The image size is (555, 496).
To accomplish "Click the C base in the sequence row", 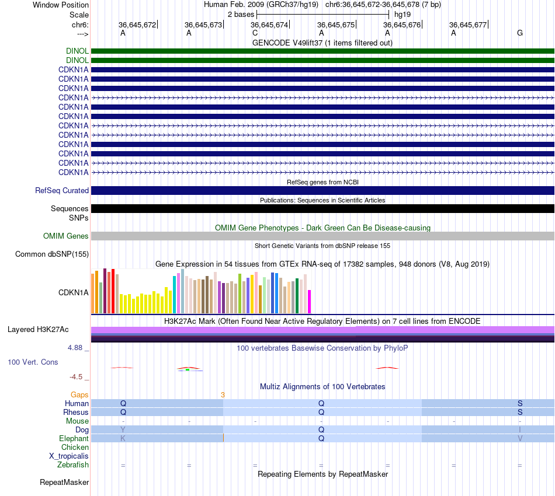I will (x=255, y=33).
